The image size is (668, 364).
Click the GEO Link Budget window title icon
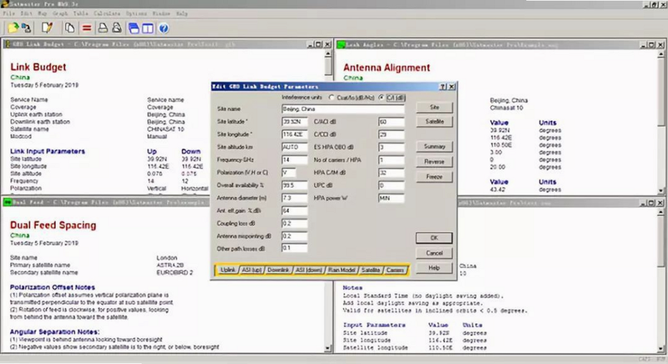[x=8, y=44]
